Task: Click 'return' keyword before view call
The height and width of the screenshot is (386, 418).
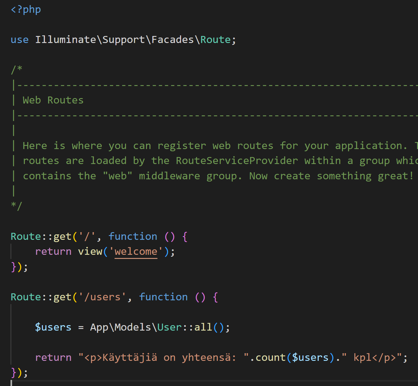Action: click(x=53, y=252)
